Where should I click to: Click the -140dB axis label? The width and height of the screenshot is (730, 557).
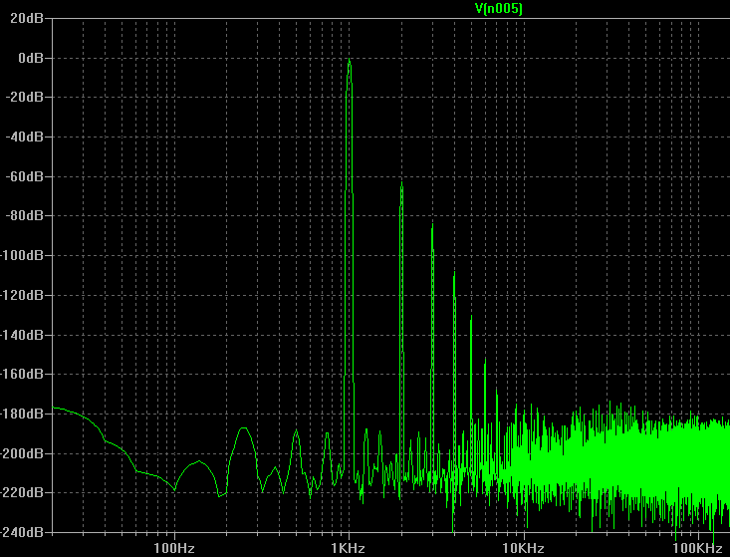point(22,335)
